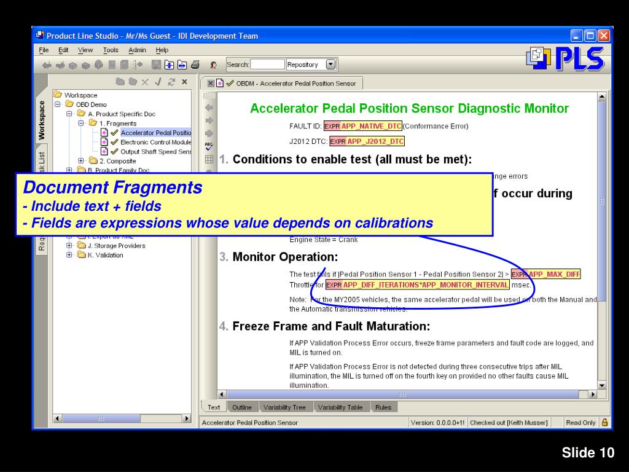Click the check mark icon in the Workspace panel toolbar
Viewport: 629px width, 472px height.
pyautogui.click(x=158, y=82)
